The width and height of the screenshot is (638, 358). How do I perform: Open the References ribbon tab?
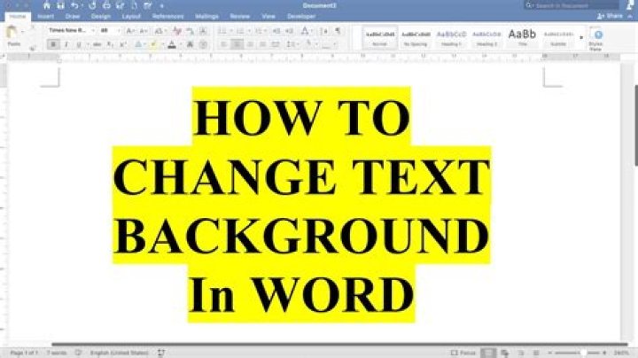pos(167,16)
